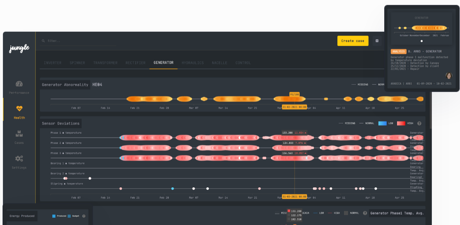Screen dimensions: 460x225
Task: Click the search magnifier icon in filter bar
Action: (x=43, y=41)
